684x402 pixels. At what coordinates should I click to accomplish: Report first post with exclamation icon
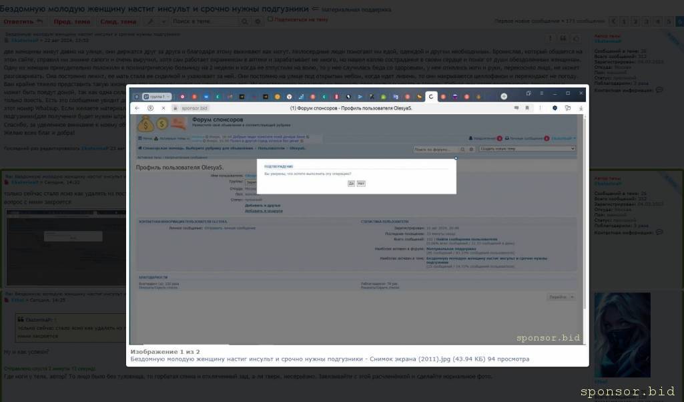pyautogui.click(x=550, y=39)
